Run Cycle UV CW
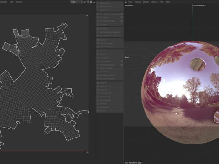Viewport: 219px width, 164px height. pyautogui.click(x=109, y=97)
